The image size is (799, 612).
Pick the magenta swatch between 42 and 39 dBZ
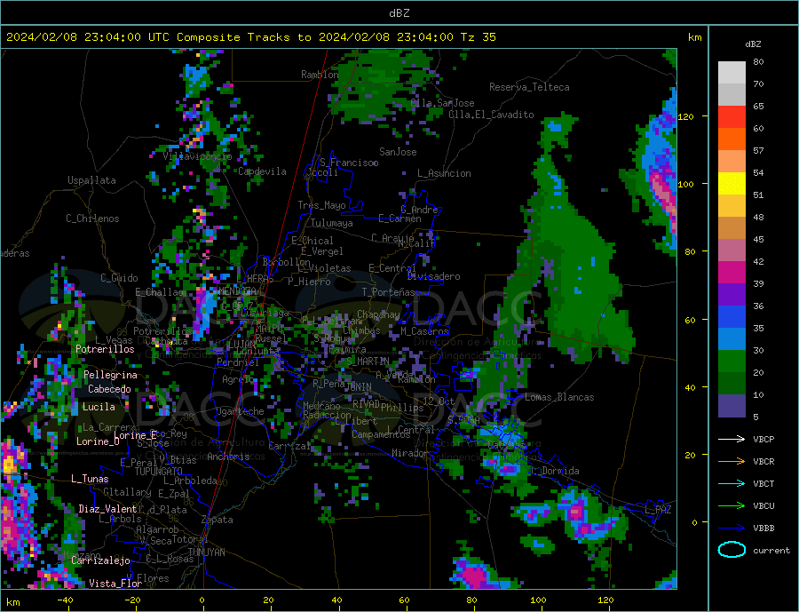click(732, 273)
